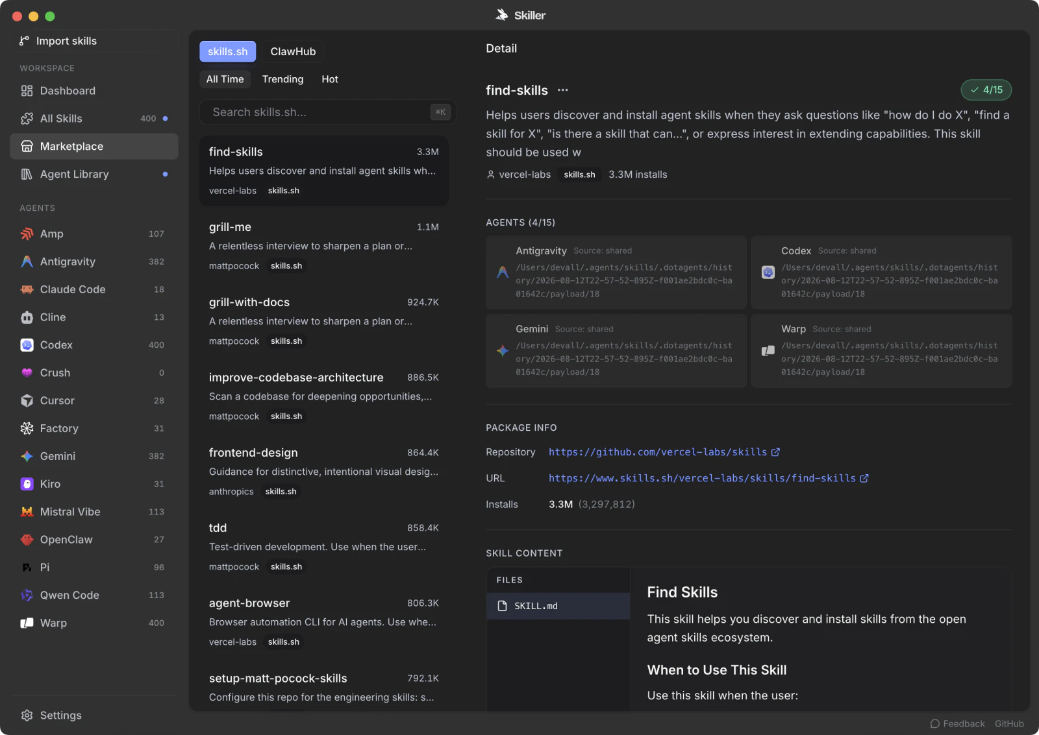The width and height of the screenshot is (1039, 735).
Task: Select the Cline agent icon
Action: pyautogui.click(x=27, y=317)
